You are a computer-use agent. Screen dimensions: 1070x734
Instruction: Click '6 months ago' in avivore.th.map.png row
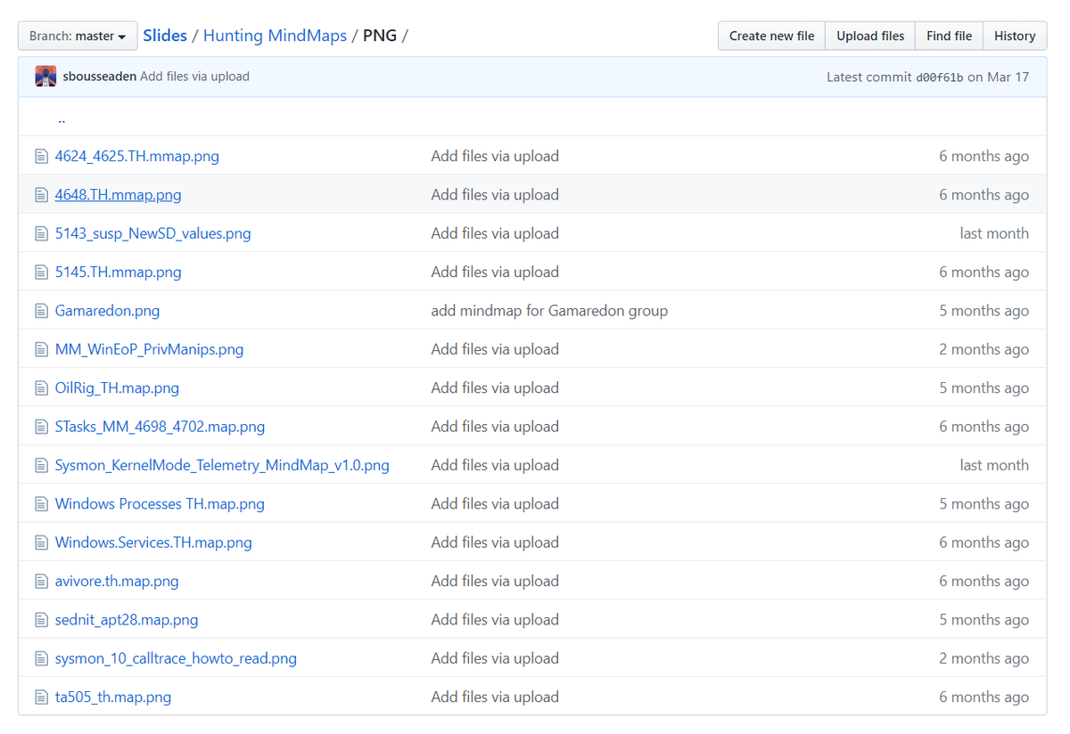pyautogui.click(x=984, y=581)
